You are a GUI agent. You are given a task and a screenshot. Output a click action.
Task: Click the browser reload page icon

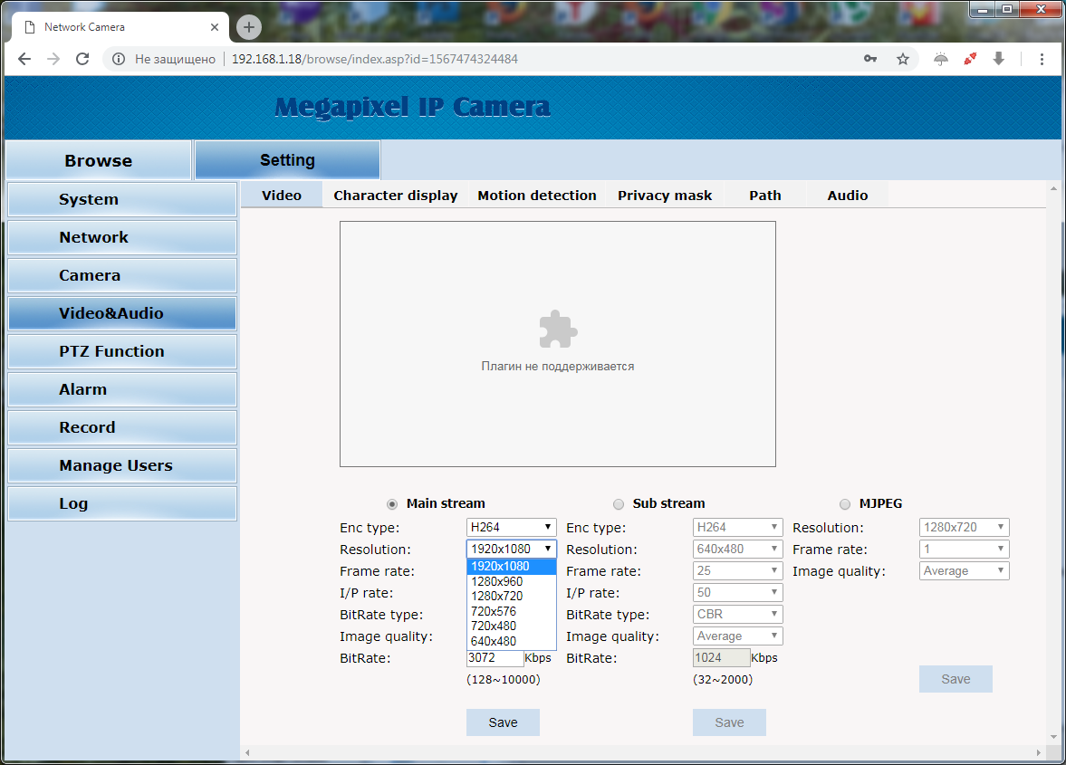point(82,59)
